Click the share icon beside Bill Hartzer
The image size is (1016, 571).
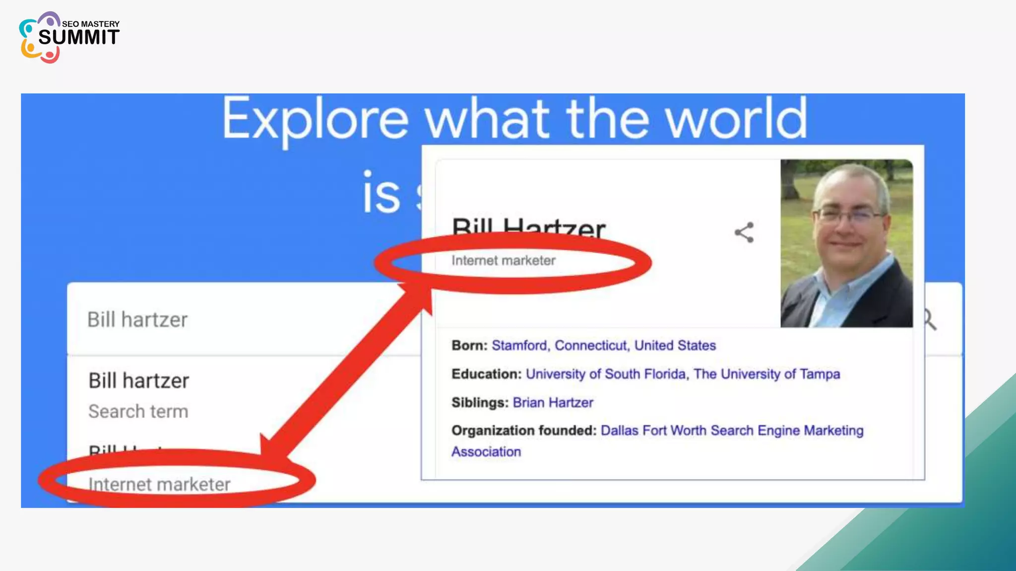click(744, 232)
